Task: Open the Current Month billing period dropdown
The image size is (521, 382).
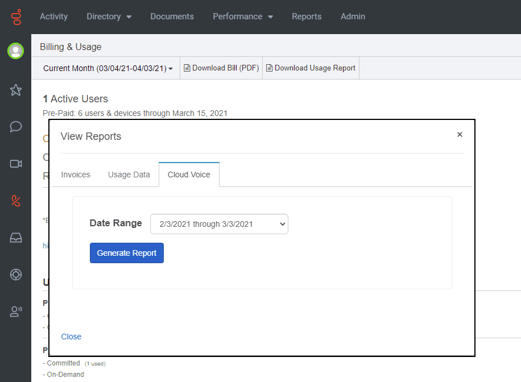Action: tap(108, 68)
